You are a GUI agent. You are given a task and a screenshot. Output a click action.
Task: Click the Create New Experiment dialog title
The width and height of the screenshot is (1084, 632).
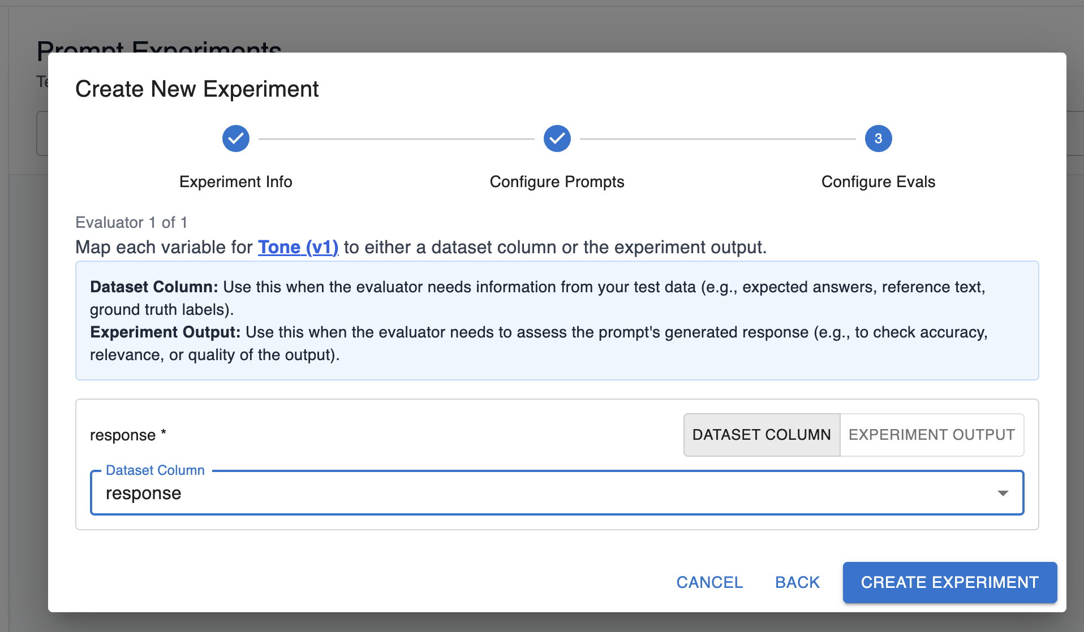coord(197,89)
